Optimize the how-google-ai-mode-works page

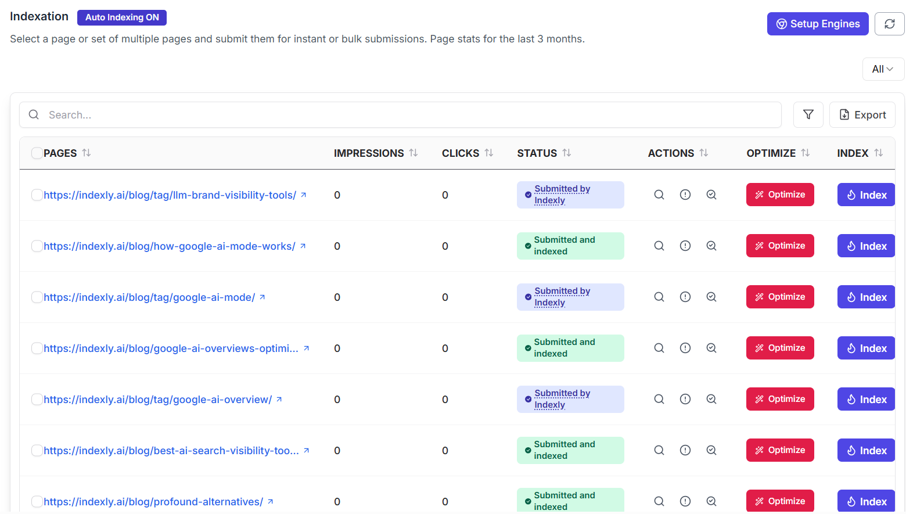[x=780, y=246]
